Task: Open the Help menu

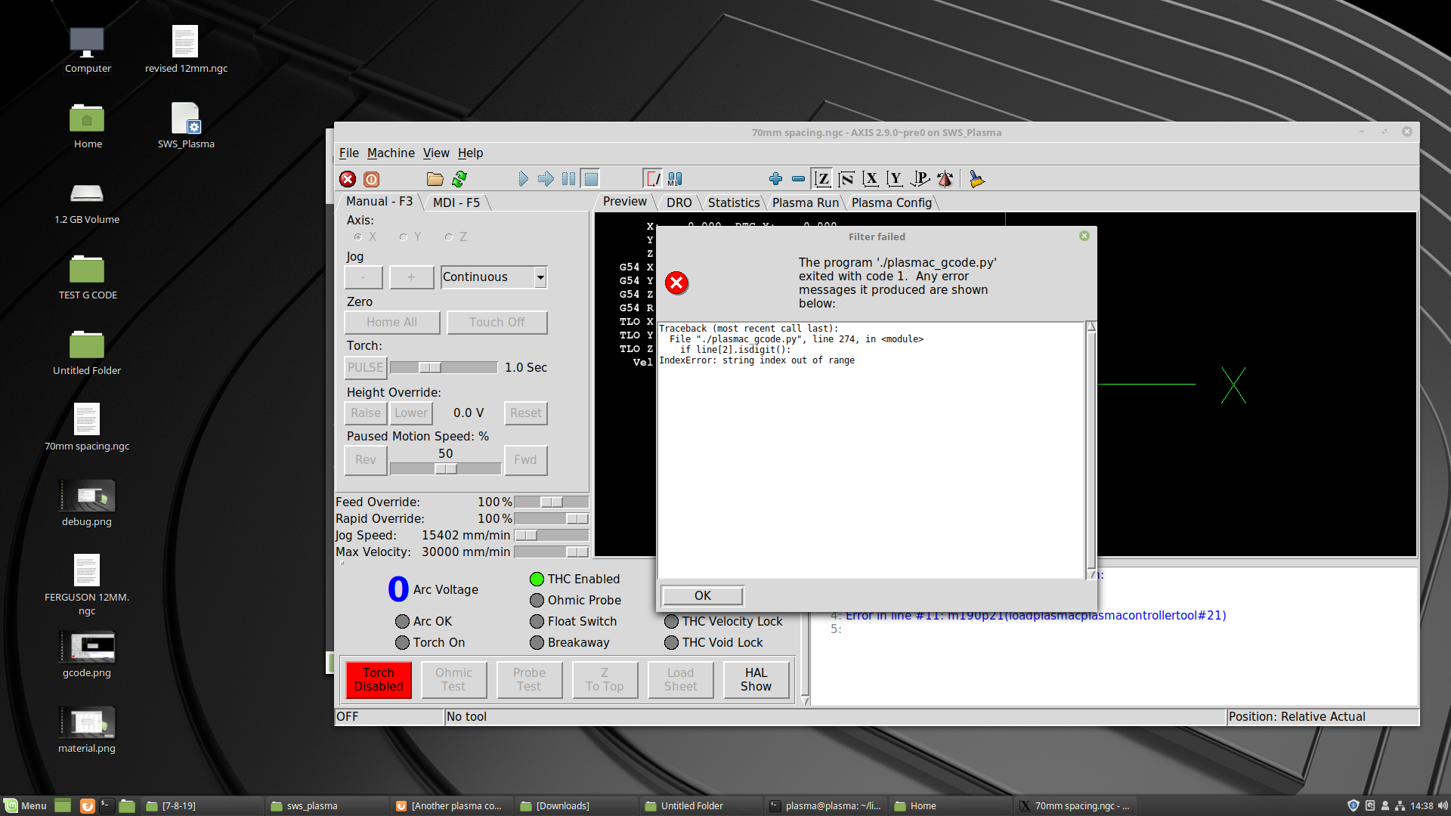Action: (470, 153)
